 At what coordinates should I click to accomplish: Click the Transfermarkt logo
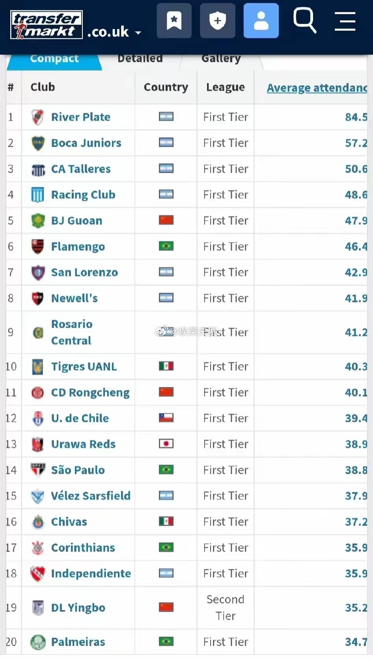[x=47, y=25]
